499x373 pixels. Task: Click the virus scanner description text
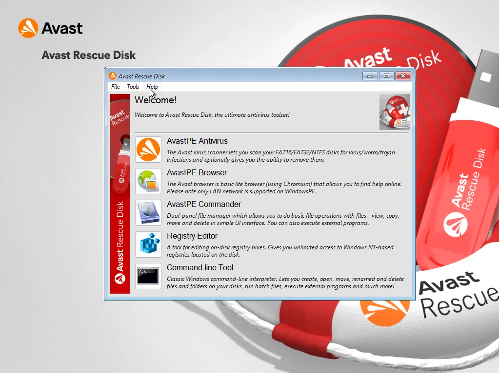point(280,156)
